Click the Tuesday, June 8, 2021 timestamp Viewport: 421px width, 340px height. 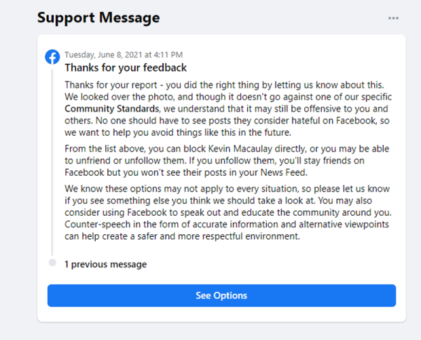coord(124,55)
